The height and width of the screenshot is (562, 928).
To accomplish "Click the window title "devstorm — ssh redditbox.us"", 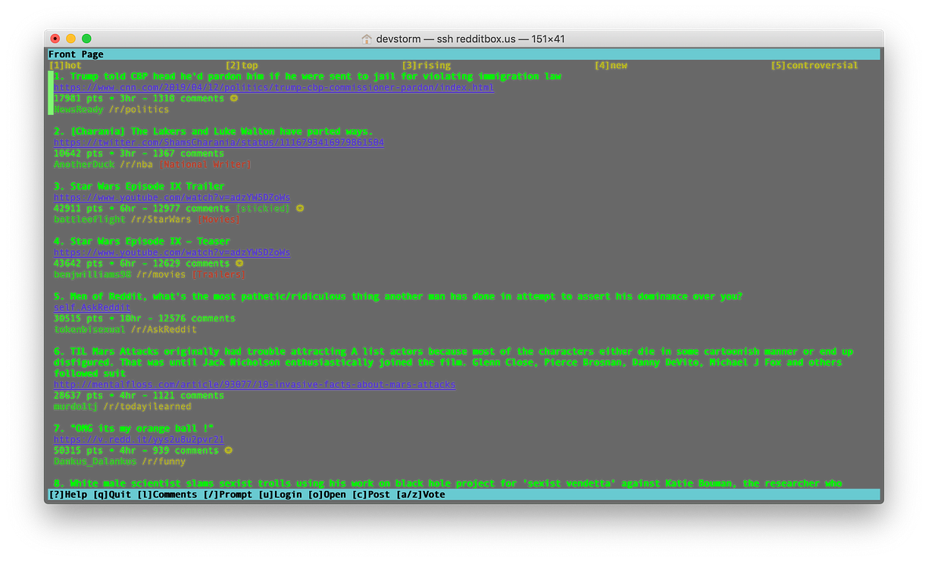I will (448, 39).
